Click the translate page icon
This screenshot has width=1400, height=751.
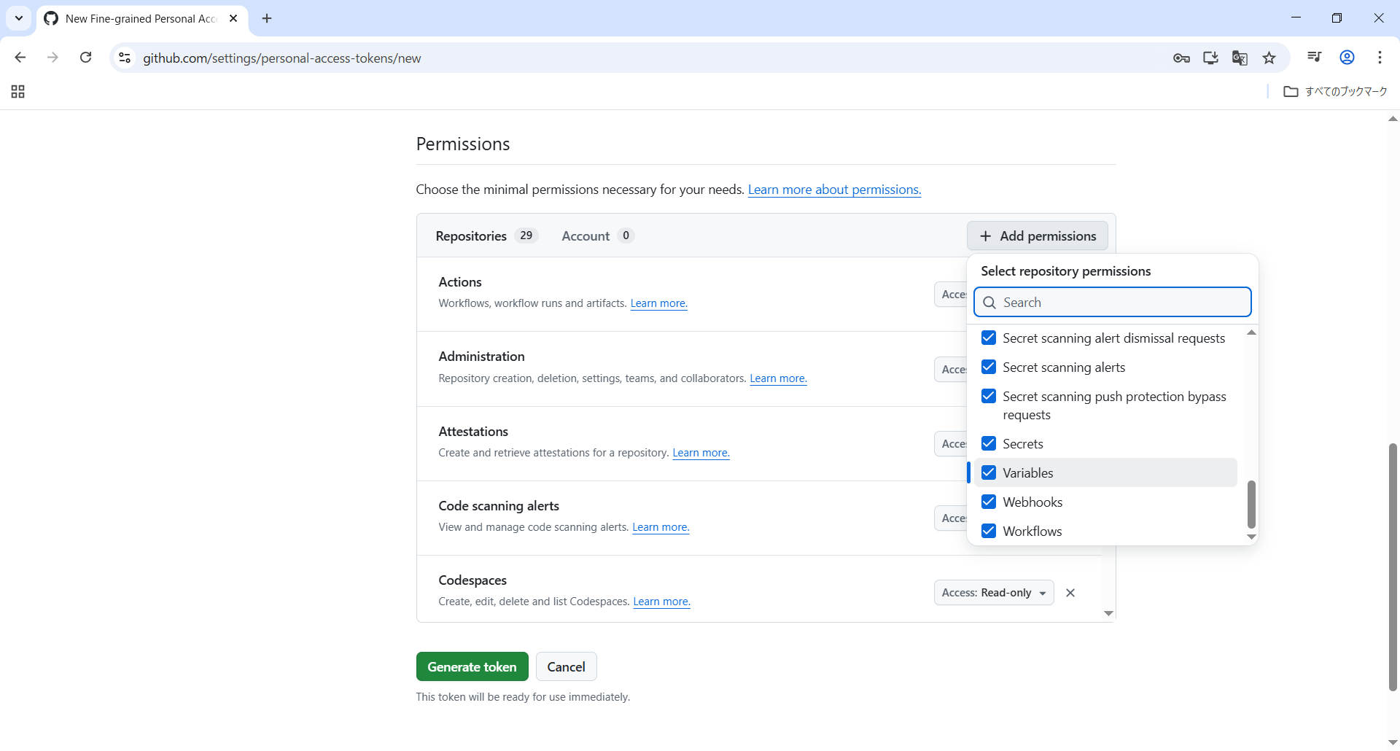tap(1240, 58)
